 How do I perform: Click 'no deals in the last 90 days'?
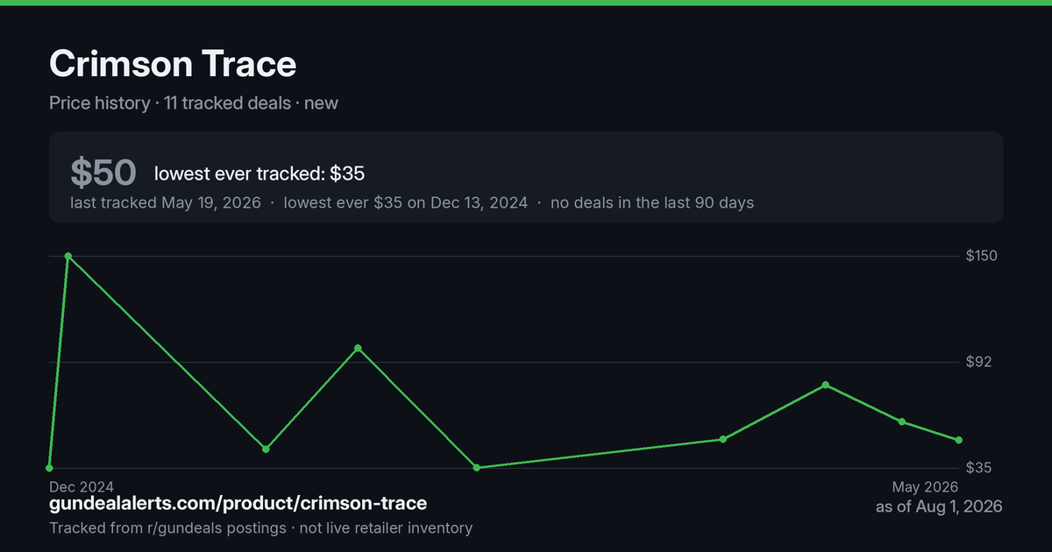pyautogui.click(x=652, y=202)
